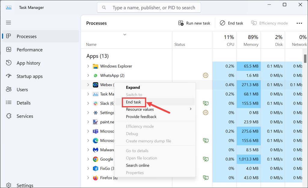Viewport: 308px width, 188px height.
Task: Expand the Windows Explorer process group
Action: pyautogui.click(x=88, y=66)
